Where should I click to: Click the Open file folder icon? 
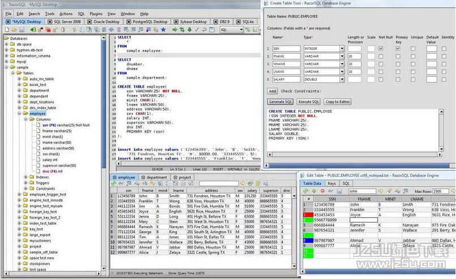point(14,29)
